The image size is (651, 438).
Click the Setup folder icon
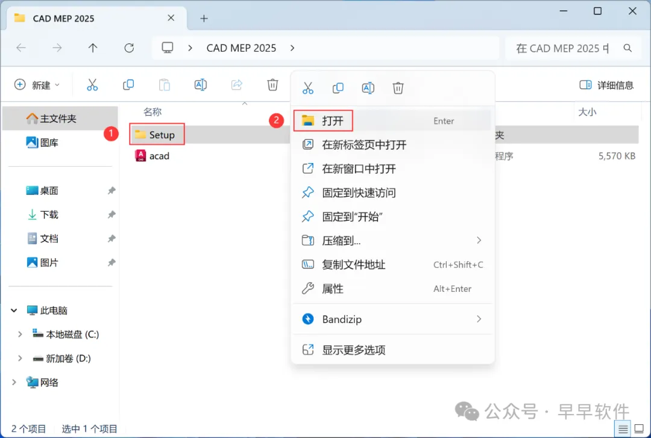click(140, 134)
